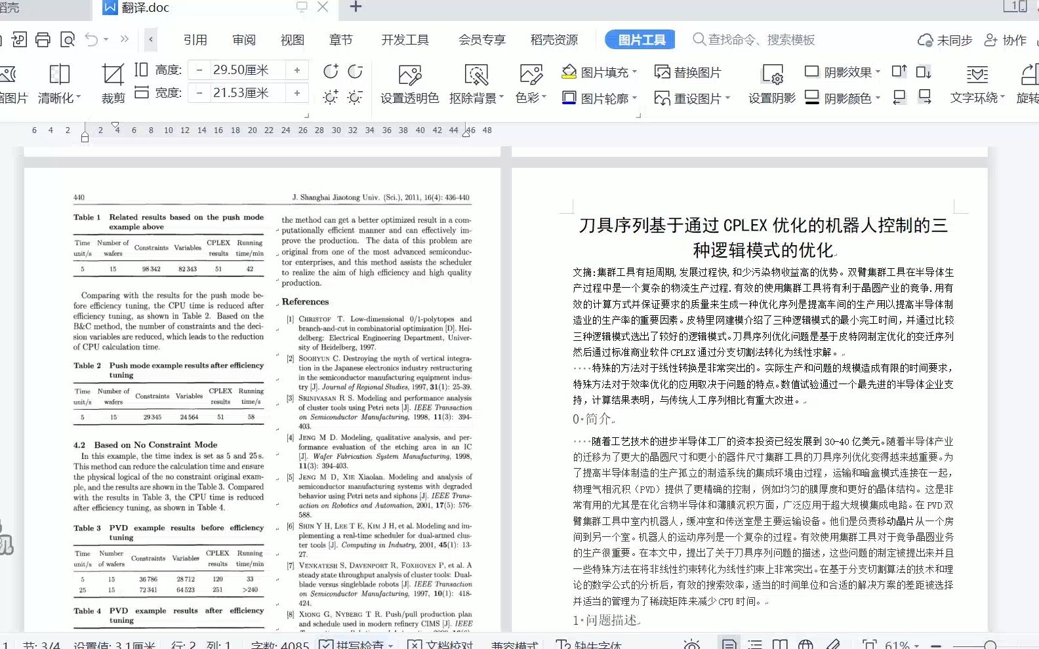Click the print icon in quick toolbar
This screenshot has height=649, width=1039.
click(43, 40)
